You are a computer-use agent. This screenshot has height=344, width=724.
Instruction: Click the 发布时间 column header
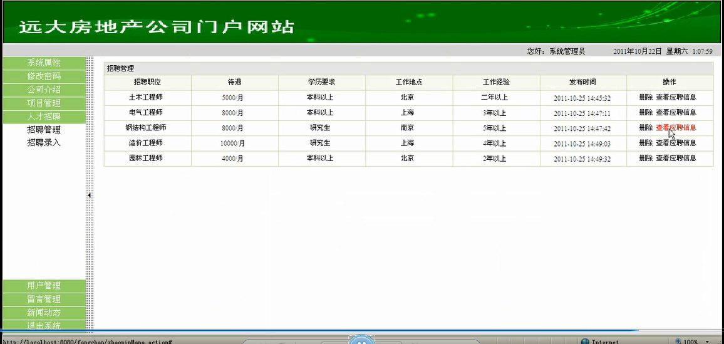coord(582,82)
